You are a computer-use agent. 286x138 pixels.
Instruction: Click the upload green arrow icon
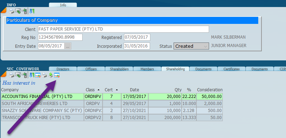(x=51, y=75)
